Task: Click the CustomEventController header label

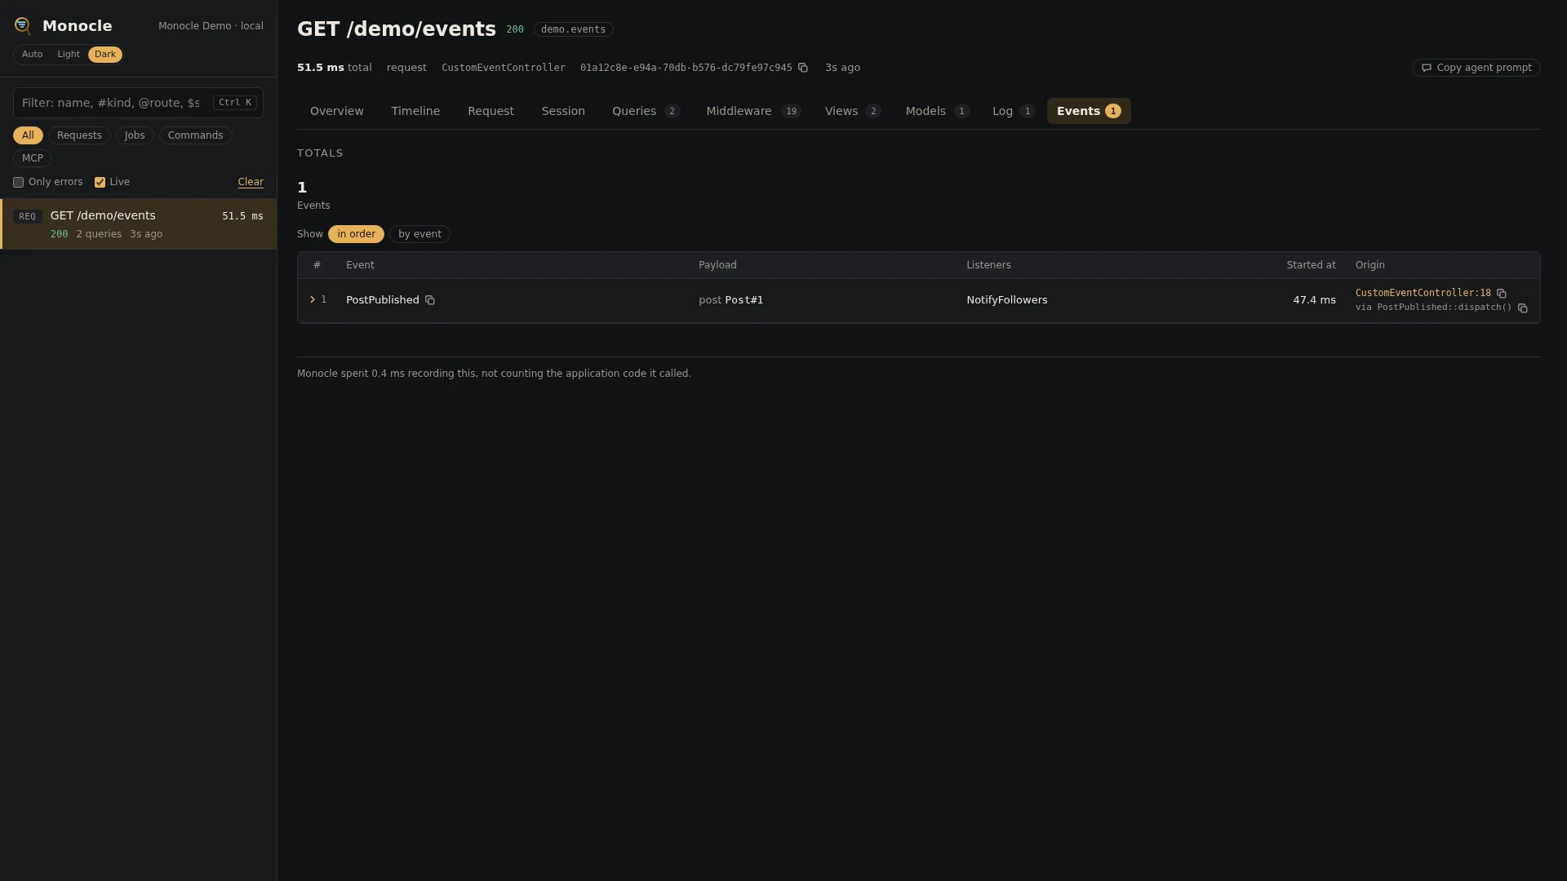Action: click(504, 68)
